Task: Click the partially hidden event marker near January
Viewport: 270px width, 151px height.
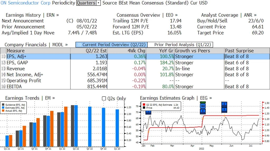Action: pos(148,112)
